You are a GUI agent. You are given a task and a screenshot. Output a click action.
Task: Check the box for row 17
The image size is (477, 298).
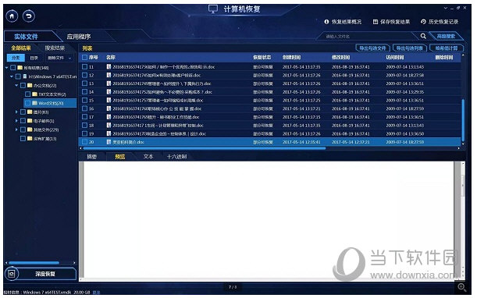pos(84,117)
